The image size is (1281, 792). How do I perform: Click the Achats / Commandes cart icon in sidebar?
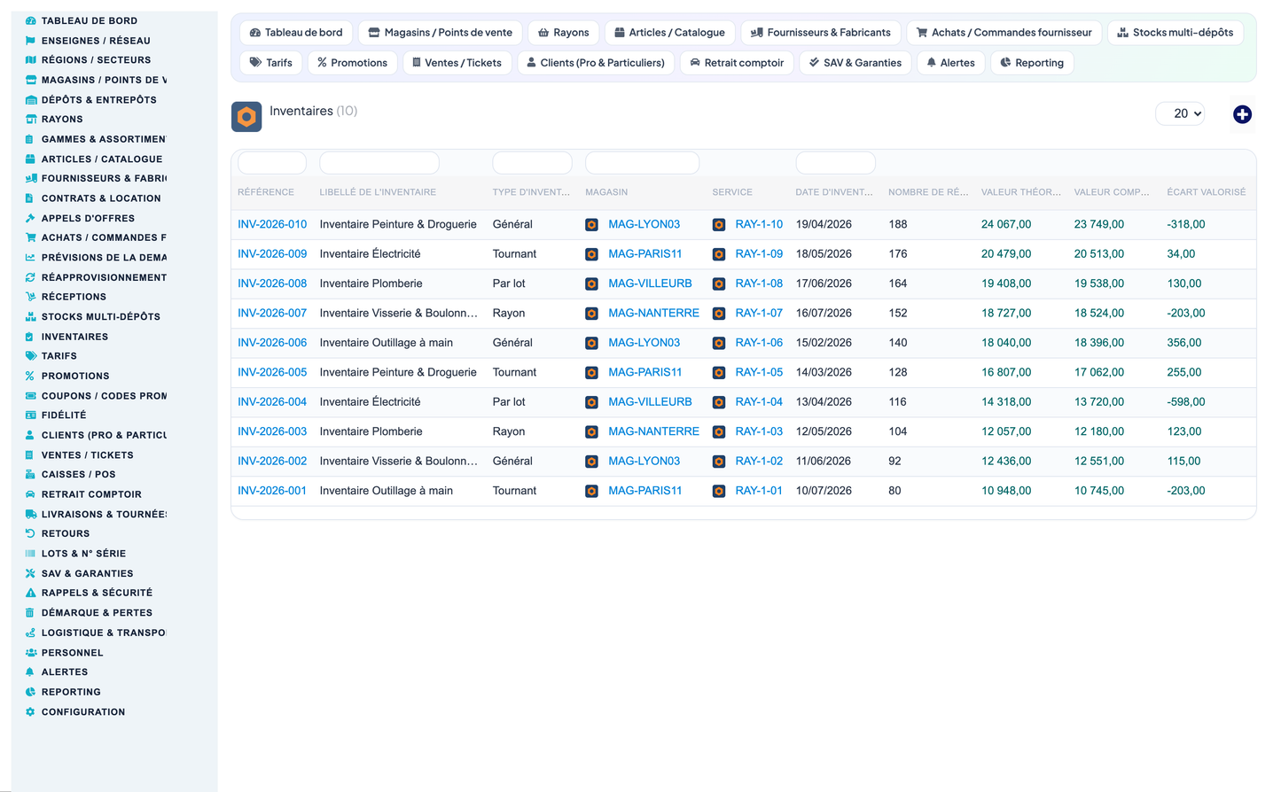click(x=30, y=237)
